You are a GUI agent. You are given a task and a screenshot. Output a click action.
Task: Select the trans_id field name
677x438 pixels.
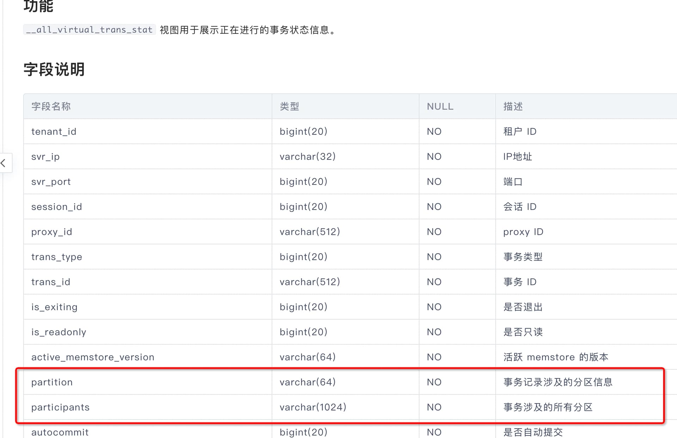click(x=50, y=282)
